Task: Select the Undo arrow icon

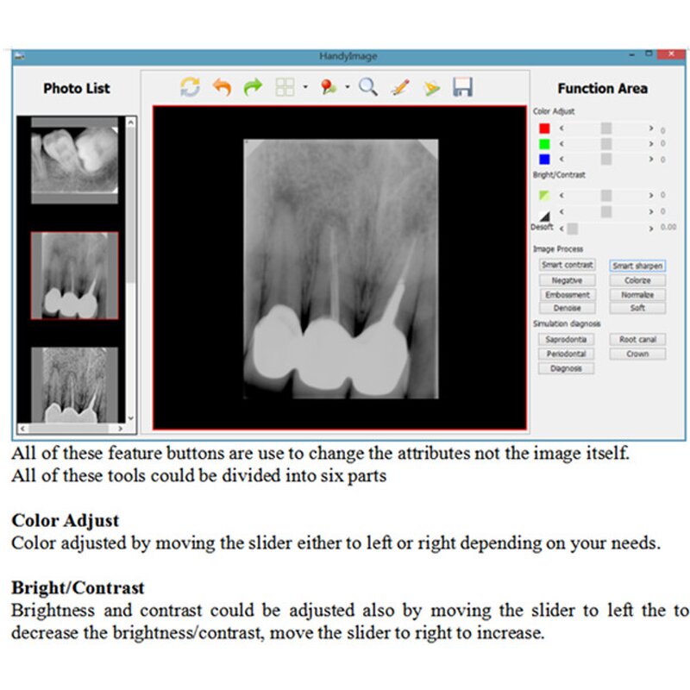Action: pos(223,87)
